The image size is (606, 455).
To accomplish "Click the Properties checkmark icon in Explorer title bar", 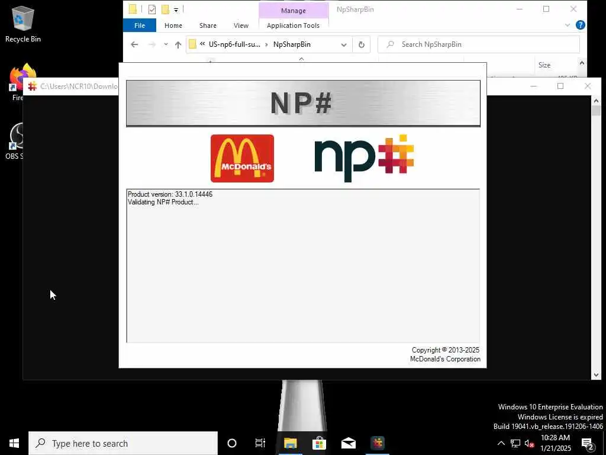I will click(x=152, y=9).
